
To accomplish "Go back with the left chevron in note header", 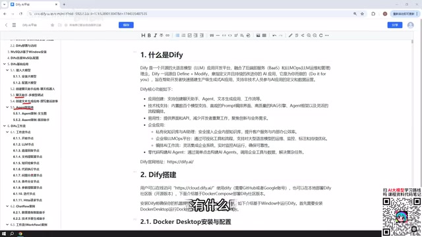I will coord(6,25).
